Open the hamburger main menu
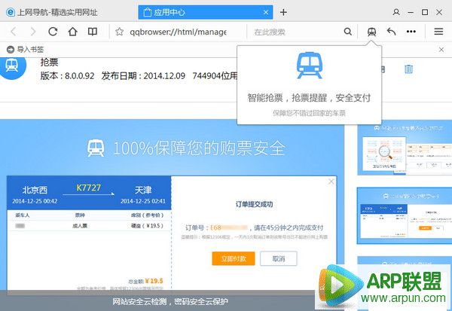The image size is (452, 311). point(438,32)
